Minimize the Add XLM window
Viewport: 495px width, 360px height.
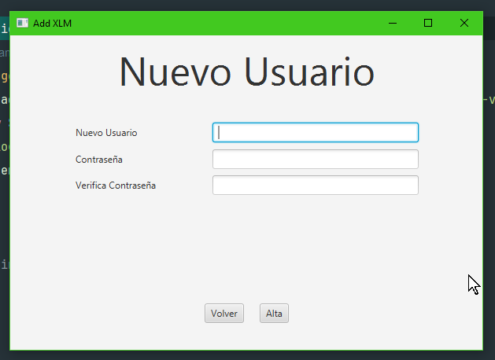[x=393, y=23]
